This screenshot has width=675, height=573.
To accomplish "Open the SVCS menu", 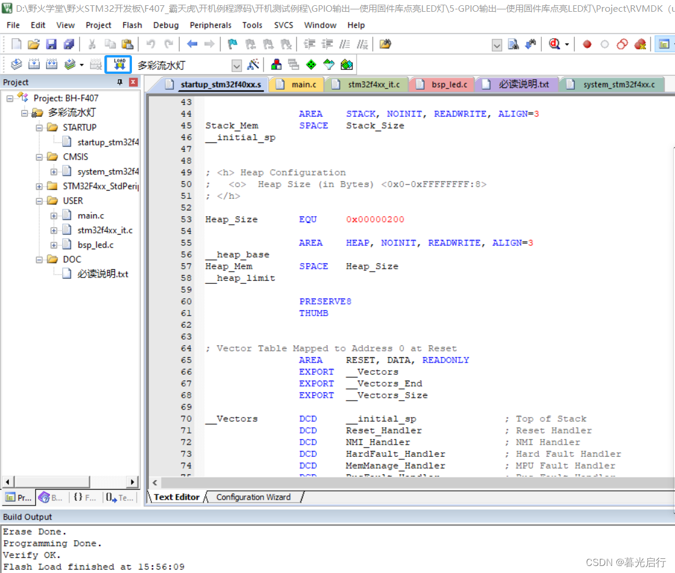I will coord(284,25).
